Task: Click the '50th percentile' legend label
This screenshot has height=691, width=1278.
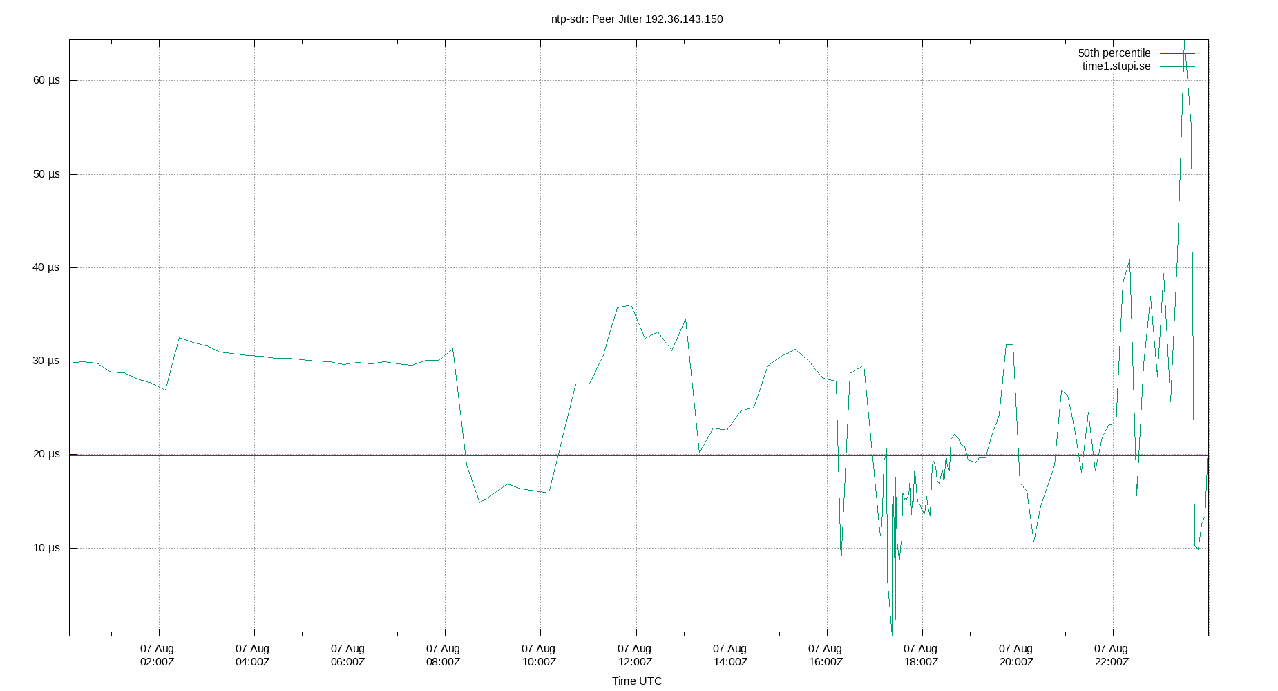Action: click(1114, 53)
